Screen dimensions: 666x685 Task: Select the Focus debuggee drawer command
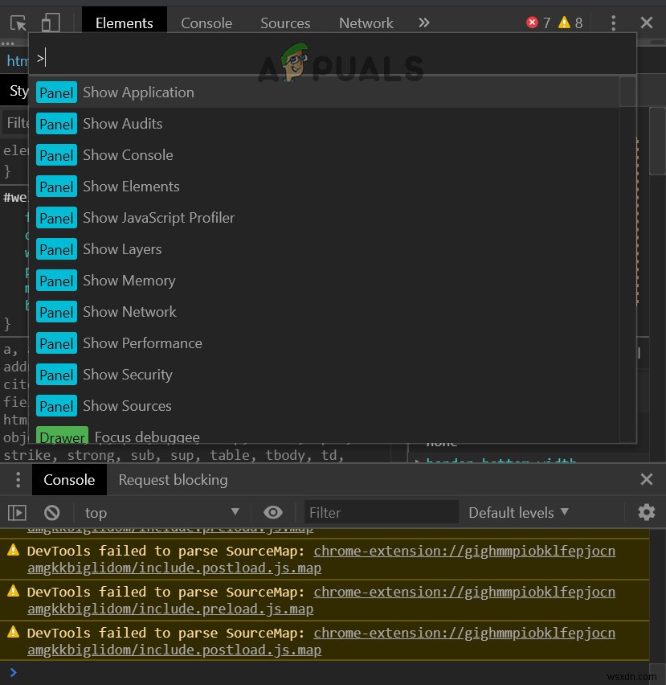[x=147, y=437]
